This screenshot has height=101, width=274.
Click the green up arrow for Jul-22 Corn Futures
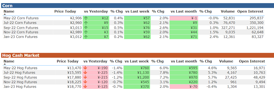point(86,23)
